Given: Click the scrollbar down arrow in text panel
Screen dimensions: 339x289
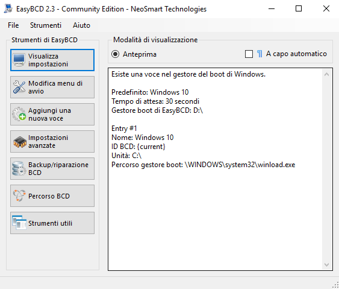Looking at the screenshot, I should pyautogui.click(x=327, y=265).
